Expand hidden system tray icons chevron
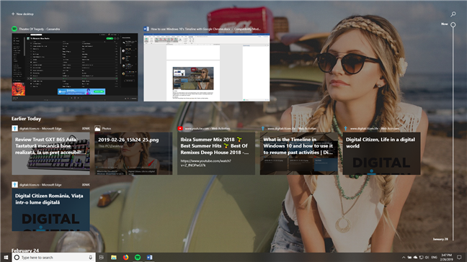The width and height of the screenshot is (467, 262). (404, 257)
